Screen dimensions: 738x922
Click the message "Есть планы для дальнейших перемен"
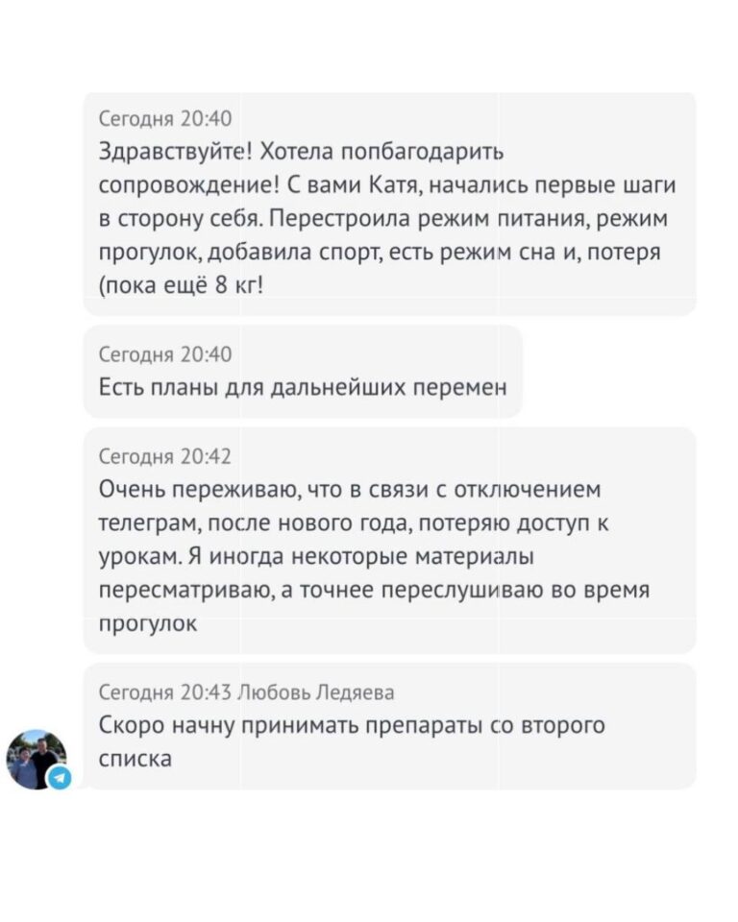[303, 386]
